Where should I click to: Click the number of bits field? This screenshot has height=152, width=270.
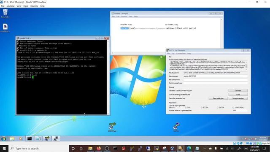(x=240, y=111)
